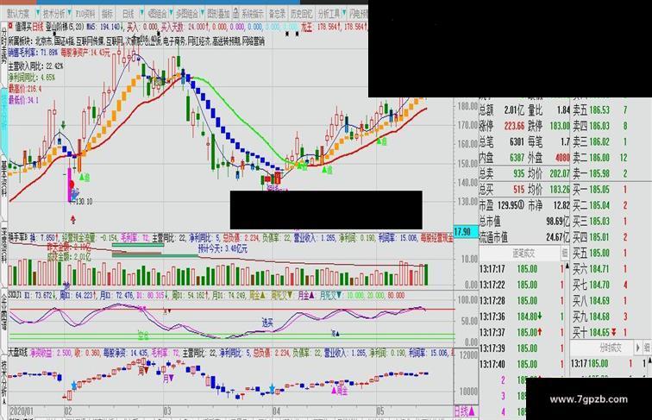Click the 空仓 label on KDJ chart
This screenshot has height=420, width=652.
pos(143,335)
